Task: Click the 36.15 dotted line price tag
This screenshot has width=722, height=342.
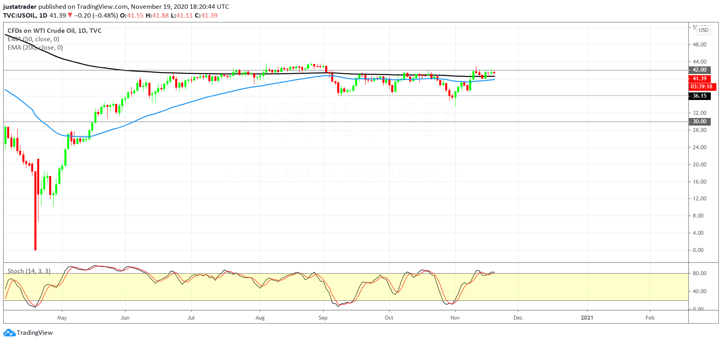Action: tap(700, 96)
